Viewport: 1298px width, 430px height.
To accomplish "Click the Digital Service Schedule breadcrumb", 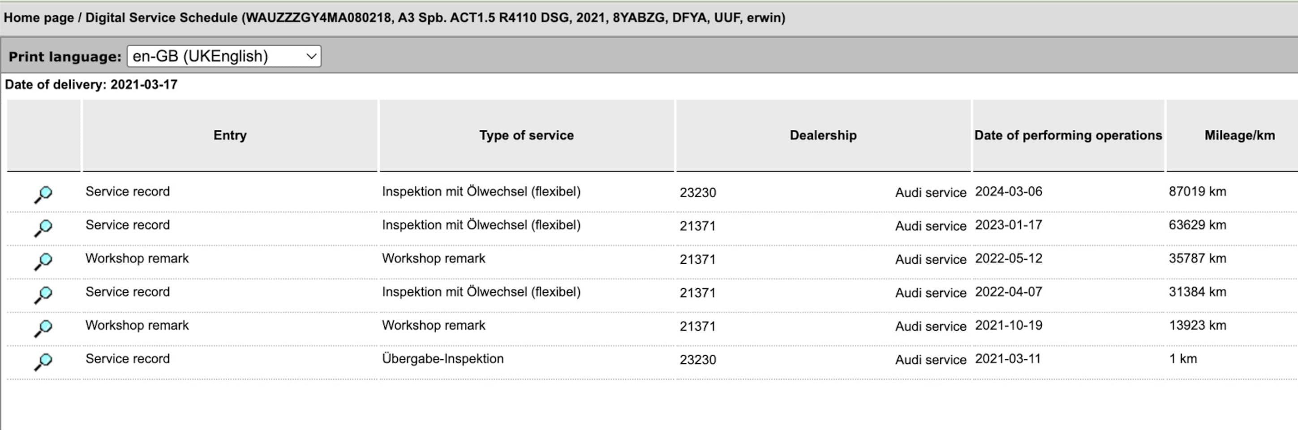I will (161, 17).
